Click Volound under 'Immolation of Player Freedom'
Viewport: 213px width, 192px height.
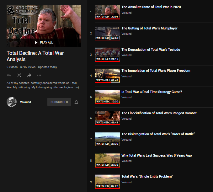(126, 76)
